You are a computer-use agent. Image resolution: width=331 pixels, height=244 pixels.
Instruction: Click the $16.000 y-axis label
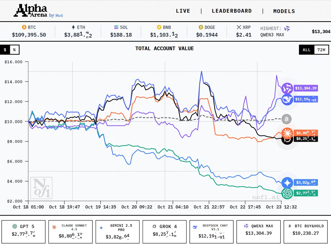(14, 62)
